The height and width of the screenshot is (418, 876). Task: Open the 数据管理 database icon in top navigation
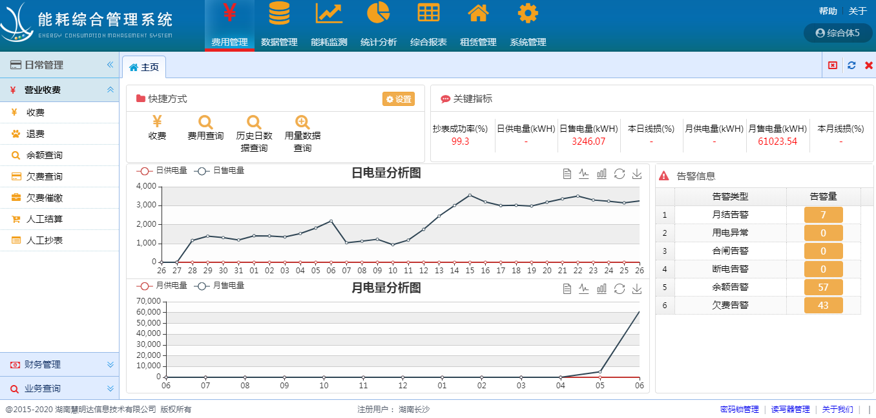(279, 14)
